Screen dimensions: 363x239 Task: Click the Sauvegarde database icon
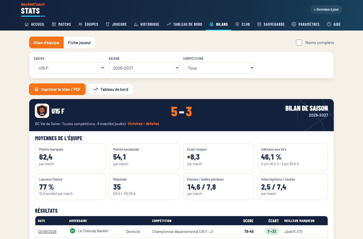coord(259,24)
